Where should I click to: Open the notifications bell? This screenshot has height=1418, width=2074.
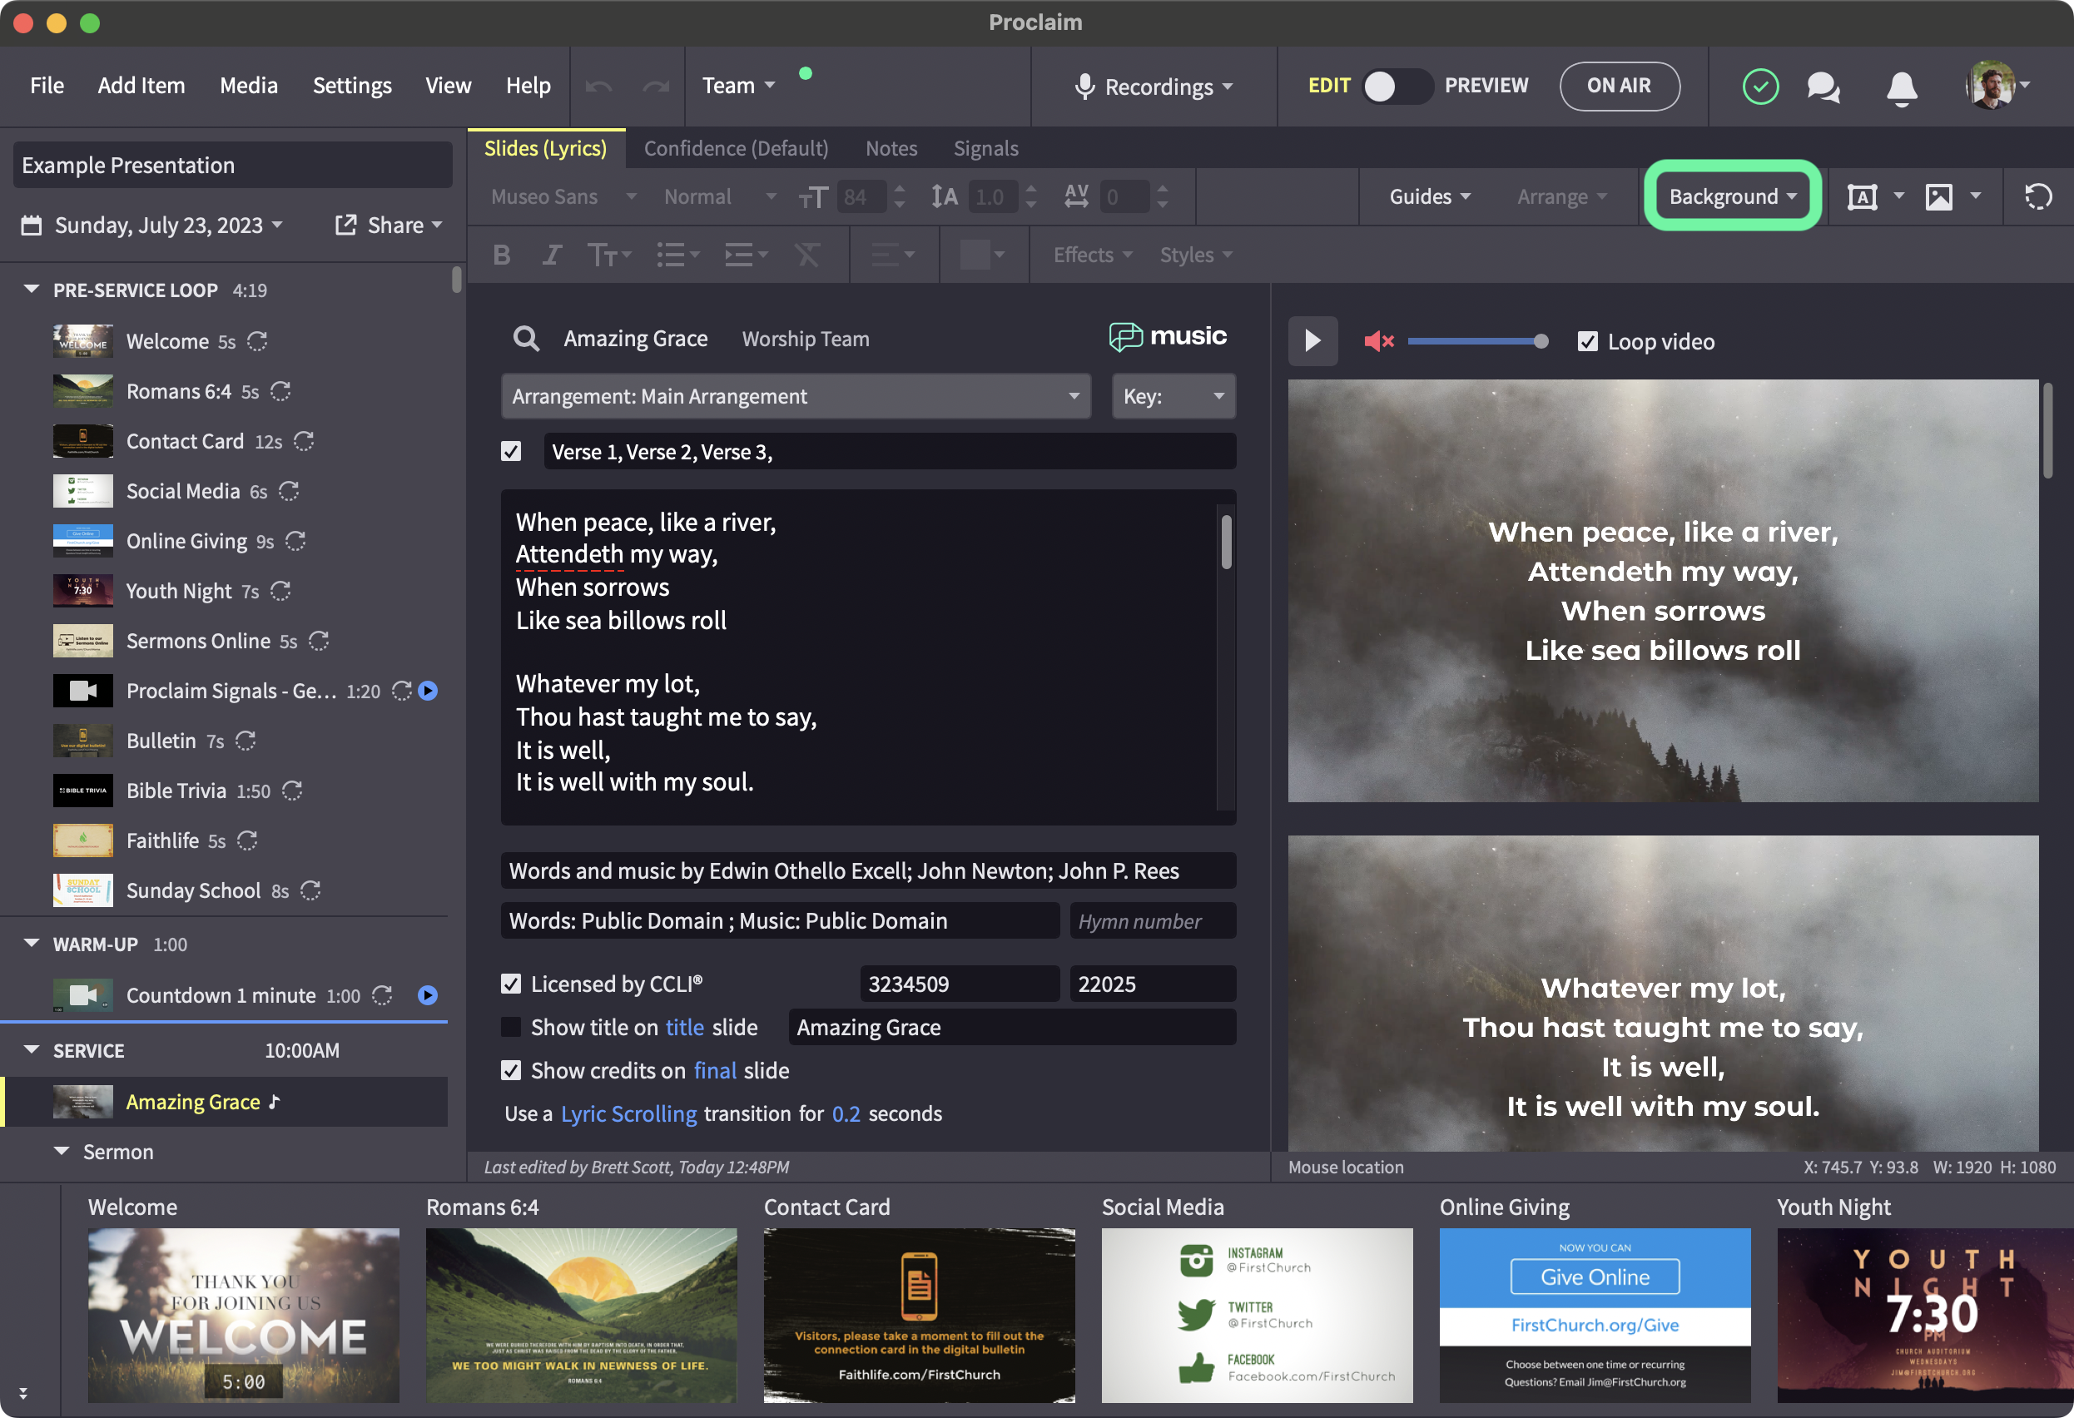tap(1901, 87)
